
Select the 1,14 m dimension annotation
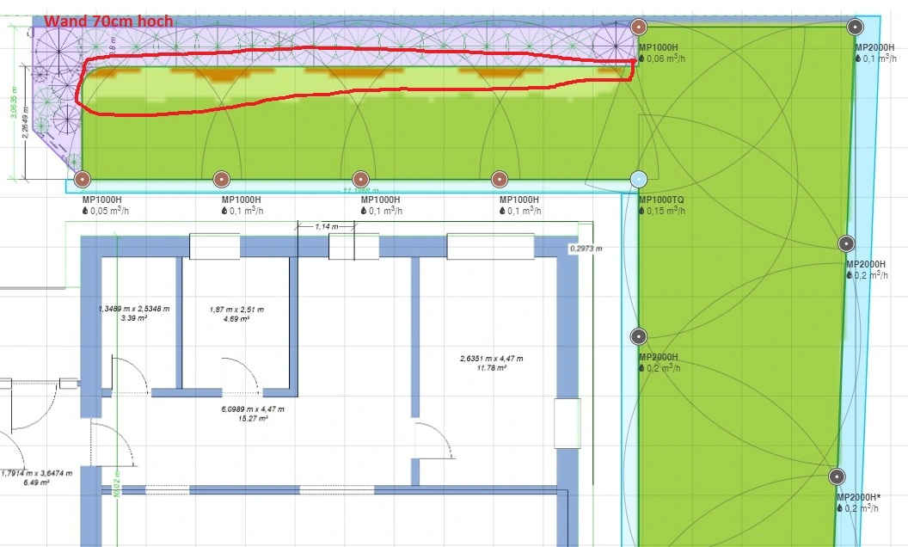pyautogui.click(x=325, y=226)
